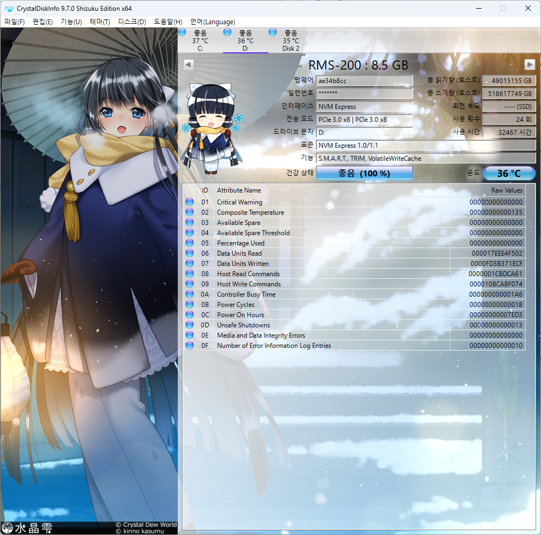Open the 디스크(D) menu
Screen dimensions: 541x535
132,22
